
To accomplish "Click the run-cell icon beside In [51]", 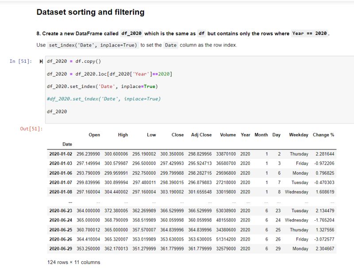I will tap(41, 61).
